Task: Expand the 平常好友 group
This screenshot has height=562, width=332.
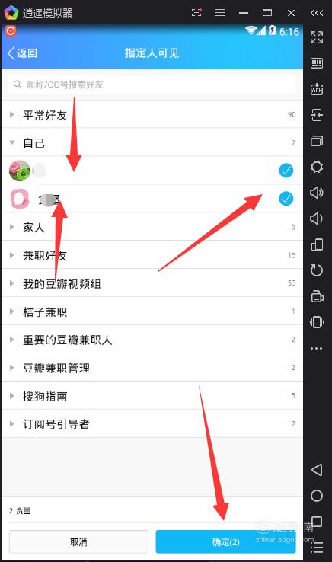Action: [x=152, y=115]
